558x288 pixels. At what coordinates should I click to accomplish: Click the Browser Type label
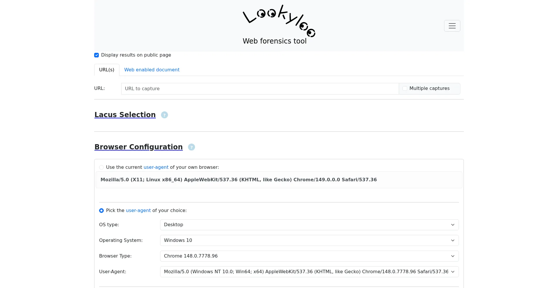point(115,256)
